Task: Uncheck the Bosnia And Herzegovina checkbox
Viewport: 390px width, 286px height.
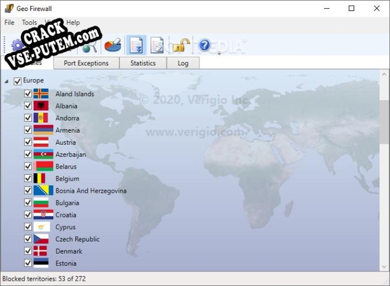Action: pos(28,190)
